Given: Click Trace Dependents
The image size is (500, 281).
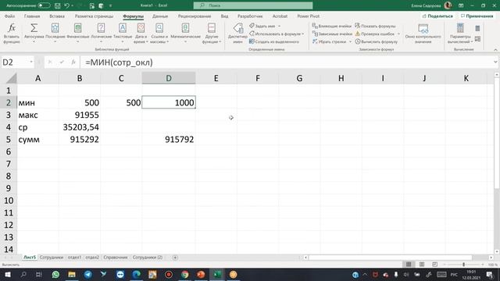Looking at the screenshot, I should pos(332,34).
